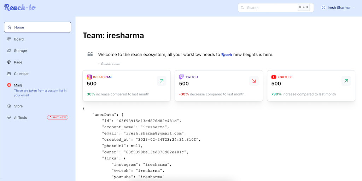Click the Twitch logo icon
The height and width of the screenshot is (181, 362).
click(x=182, y=77)
